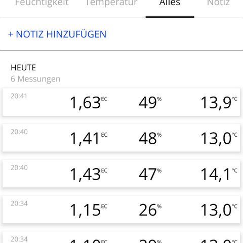This screenshot has height=243, width=243.
Task: Open the 20:34 entry with 1,15 EC
Action: click(121, 210)
